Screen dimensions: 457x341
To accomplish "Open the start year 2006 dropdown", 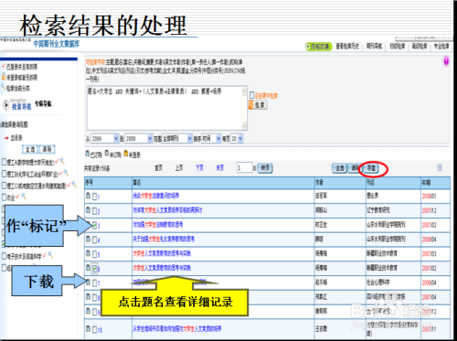I will [105, 139].
